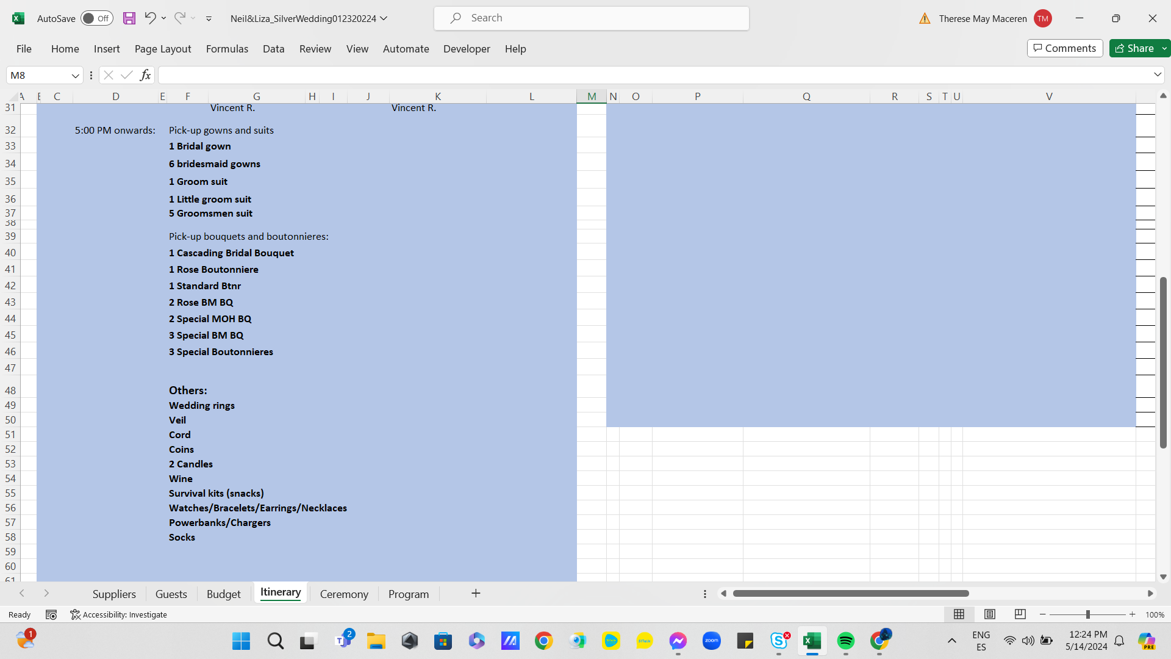The width and height of the screenshot is (1171, 659).
Task: Click the zoom slider handle
Action: pos(1087,614)
